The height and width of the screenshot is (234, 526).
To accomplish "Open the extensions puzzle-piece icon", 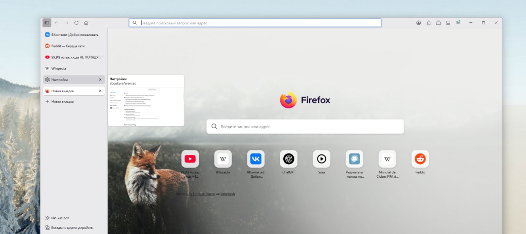I will pyautogui.click(x=428, y=23).
